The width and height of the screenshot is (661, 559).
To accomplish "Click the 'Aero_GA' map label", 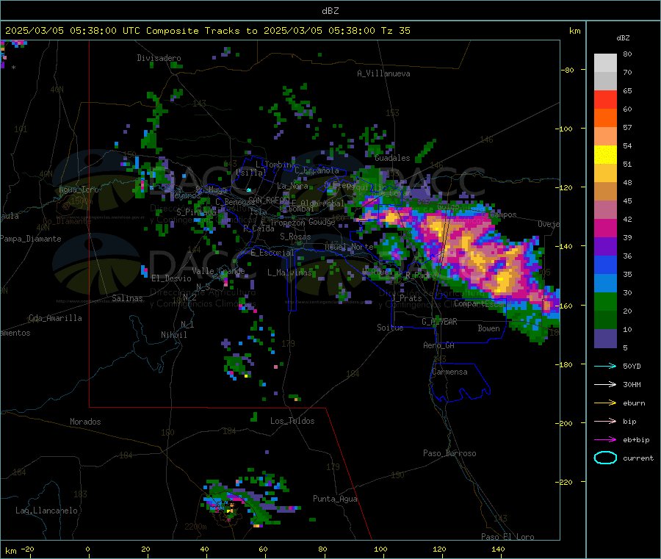I will click(x=438, y=345).
